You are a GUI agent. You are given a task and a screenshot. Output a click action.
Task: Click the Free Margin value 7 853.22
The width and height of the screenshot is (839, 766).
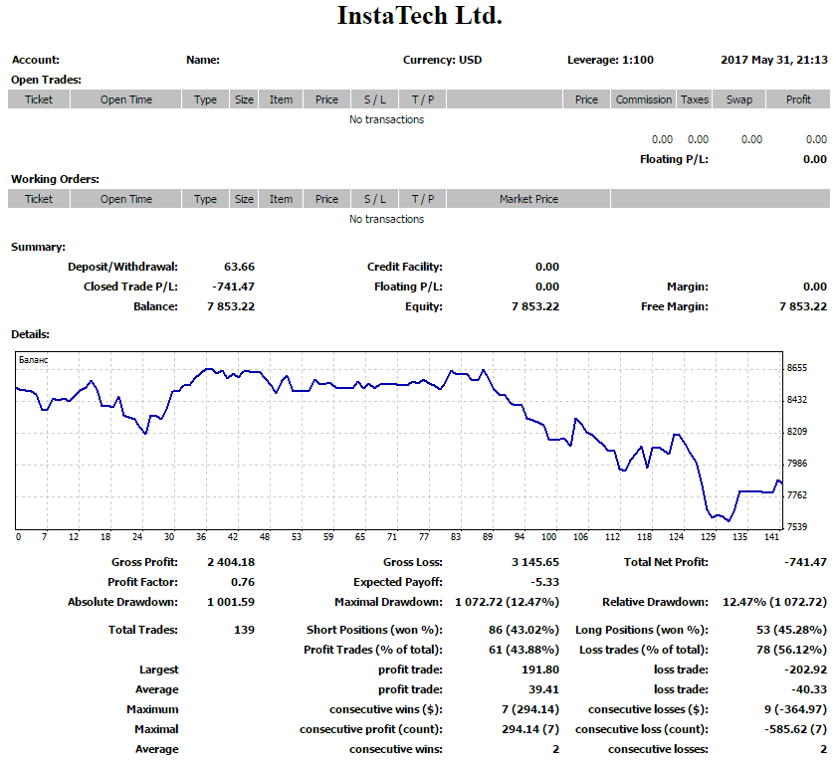click(803, 306)
